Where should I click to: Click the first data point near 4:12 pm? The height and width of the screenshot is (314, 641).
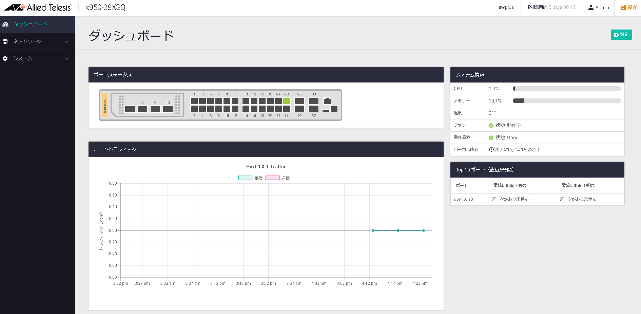(x=373, y=230)
